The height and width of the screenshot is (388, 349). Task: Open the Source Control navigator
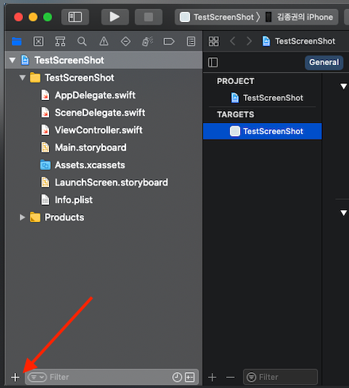(x=39, y=41)
